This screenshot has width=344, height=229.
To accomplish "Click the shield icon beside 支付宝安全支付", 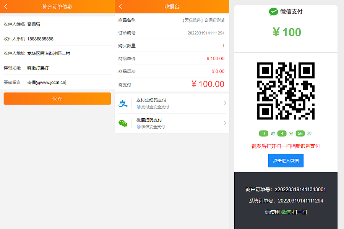I will tap(138, 107).
